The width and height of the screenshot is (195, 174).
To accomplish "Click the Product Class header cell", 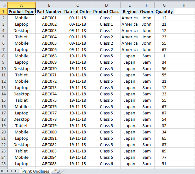I will 106,11.
